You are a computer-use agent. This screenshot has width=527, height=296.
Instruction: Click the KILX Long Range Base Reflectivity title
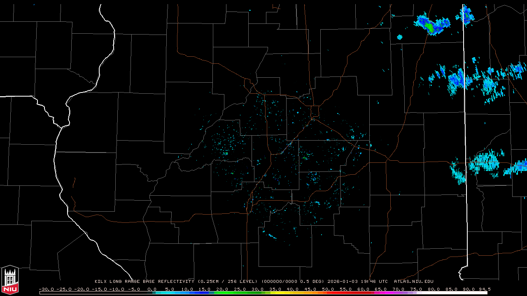pos(144,282)
